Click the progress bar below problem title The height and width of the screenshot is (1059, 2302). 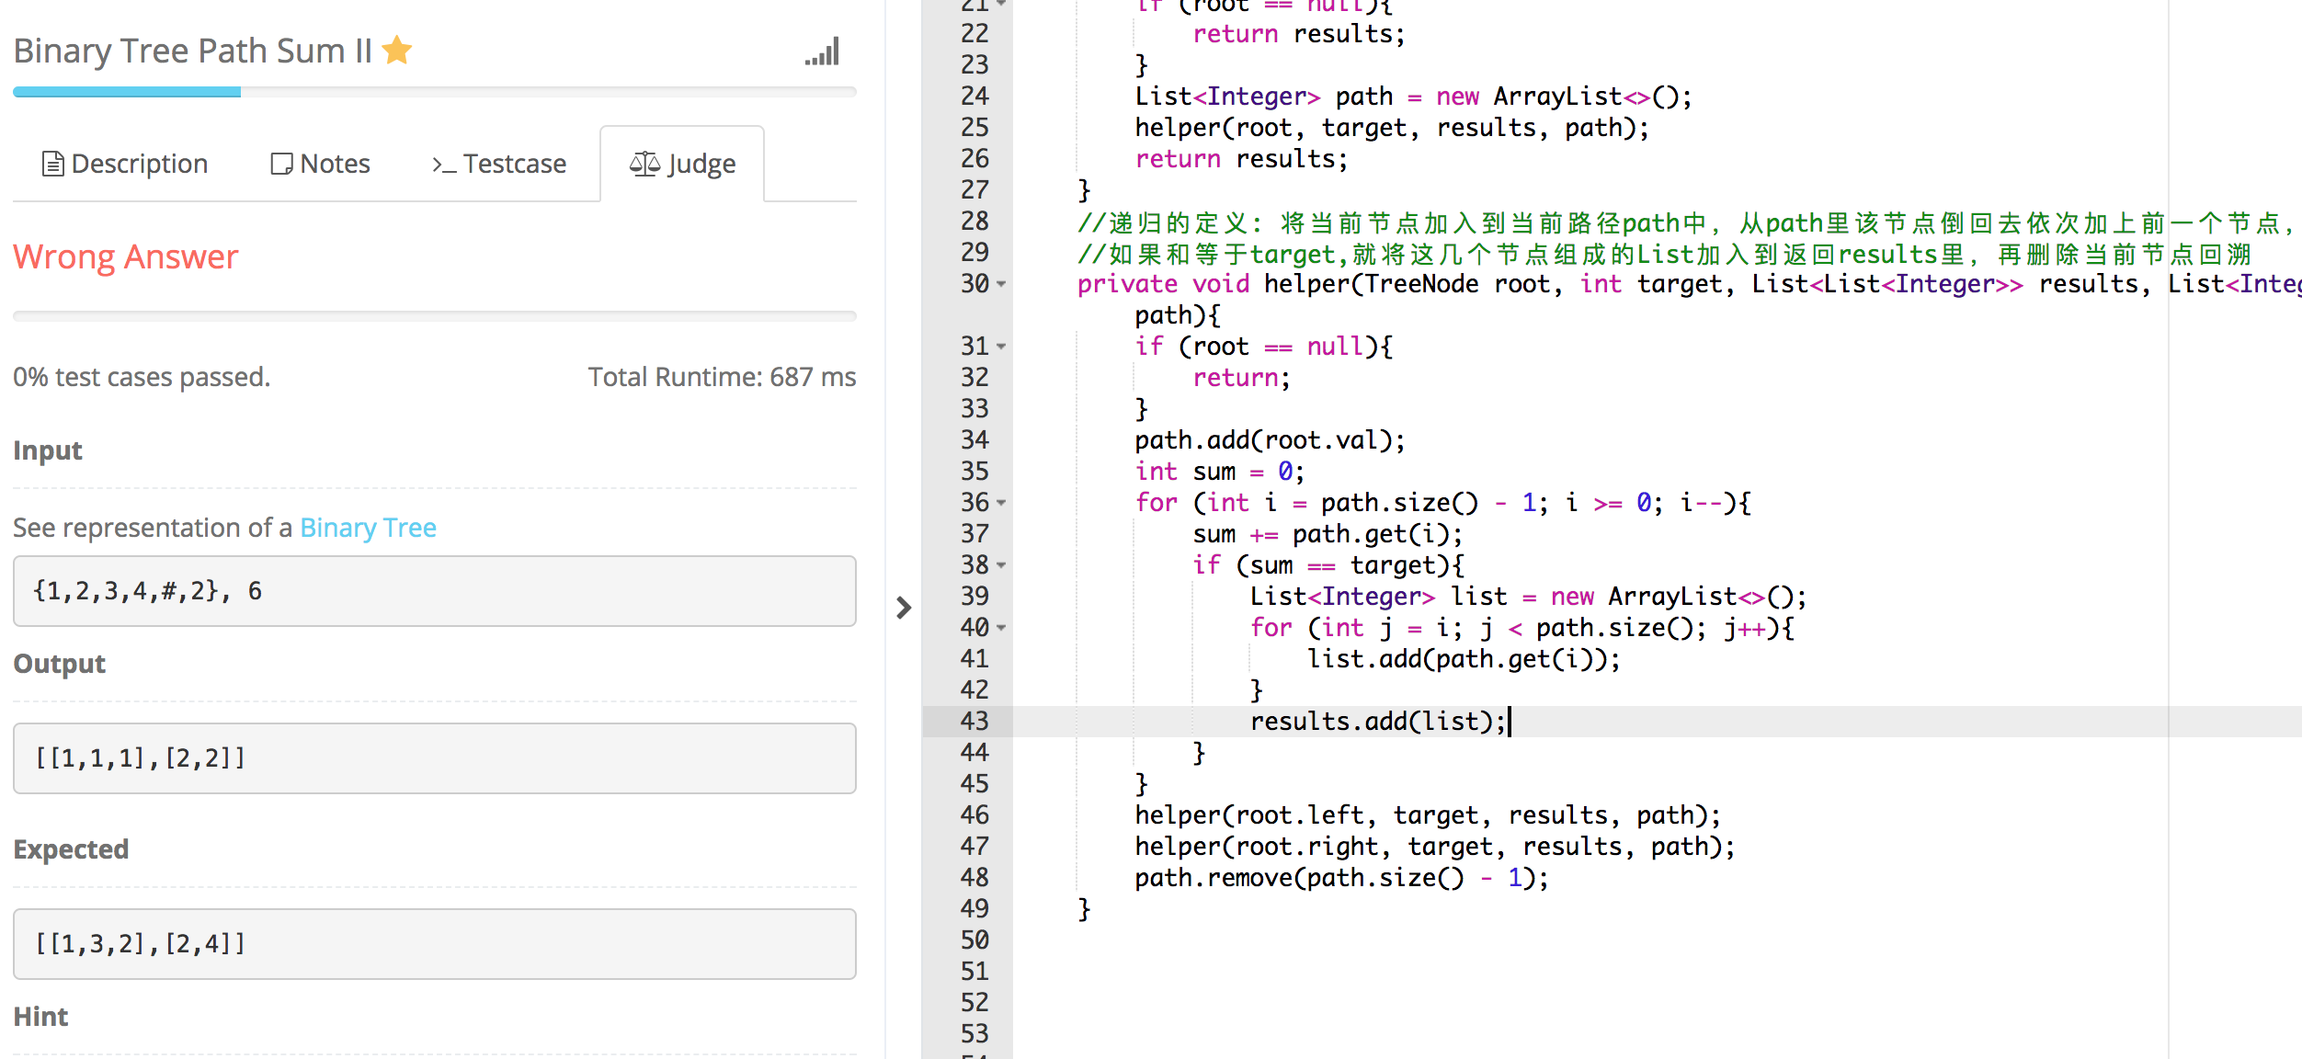[x=426, y=93]
